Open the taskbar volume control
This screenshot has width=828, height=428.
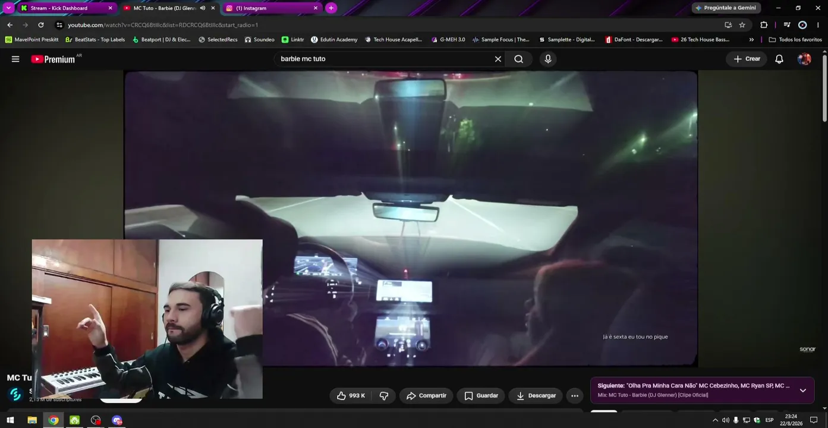click(x=726, y=420)
